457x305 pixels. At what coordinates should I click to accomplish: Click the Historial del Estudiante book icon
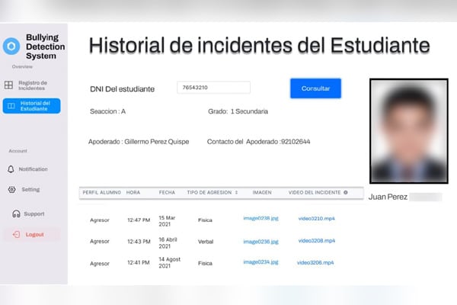(10, 106)
